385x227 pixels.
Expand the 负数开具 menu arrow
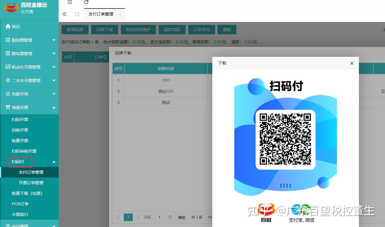click(54, 94)
